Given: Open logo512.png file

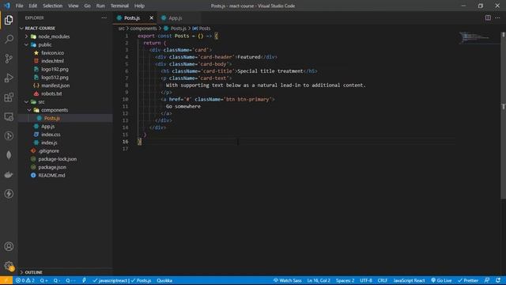Looking at the screenshot, I should tap(55, 78).
